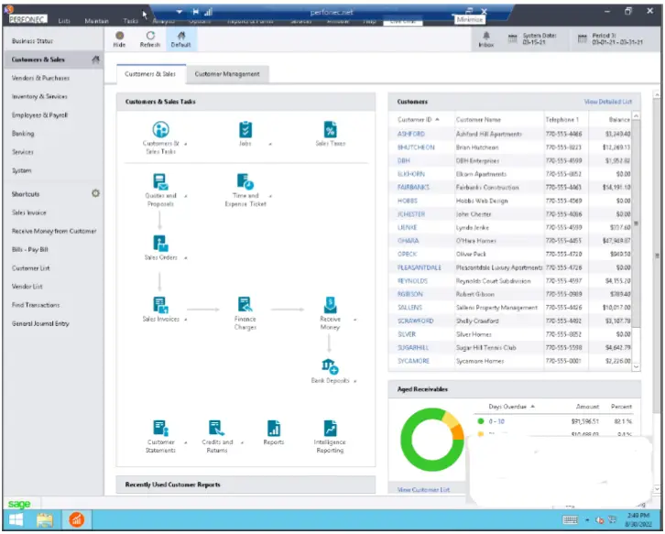The image size is (665, 534).
Task: Click the Customers list scroll down arrow
Action: [636, 366]
